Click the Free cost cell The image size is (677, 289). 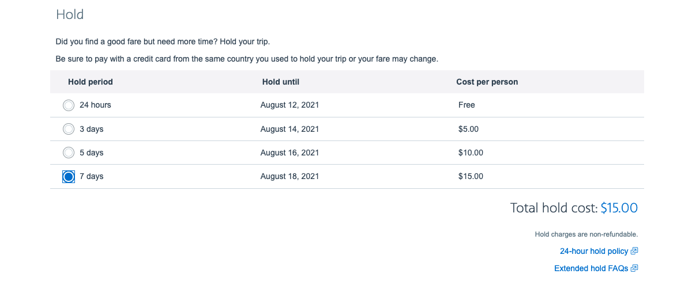point(467,105)
